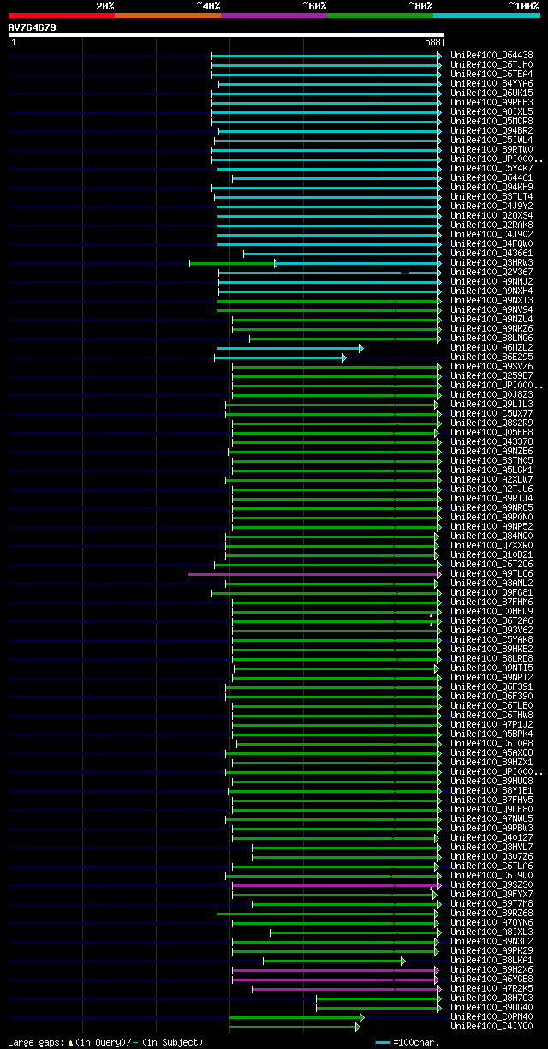Click the UniRef100_C5Y4K7 label

pyautogui.click(x=492, y=168)
